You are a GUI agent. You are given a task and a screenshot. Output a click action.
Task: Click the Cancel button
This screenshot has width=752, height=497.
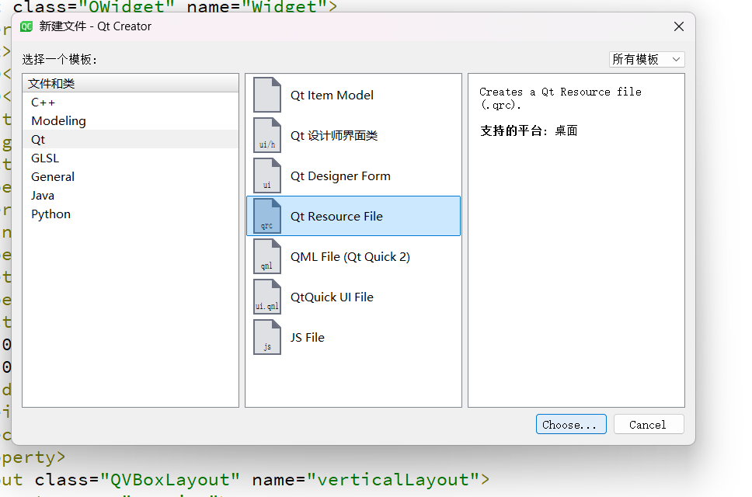[649, 425]
